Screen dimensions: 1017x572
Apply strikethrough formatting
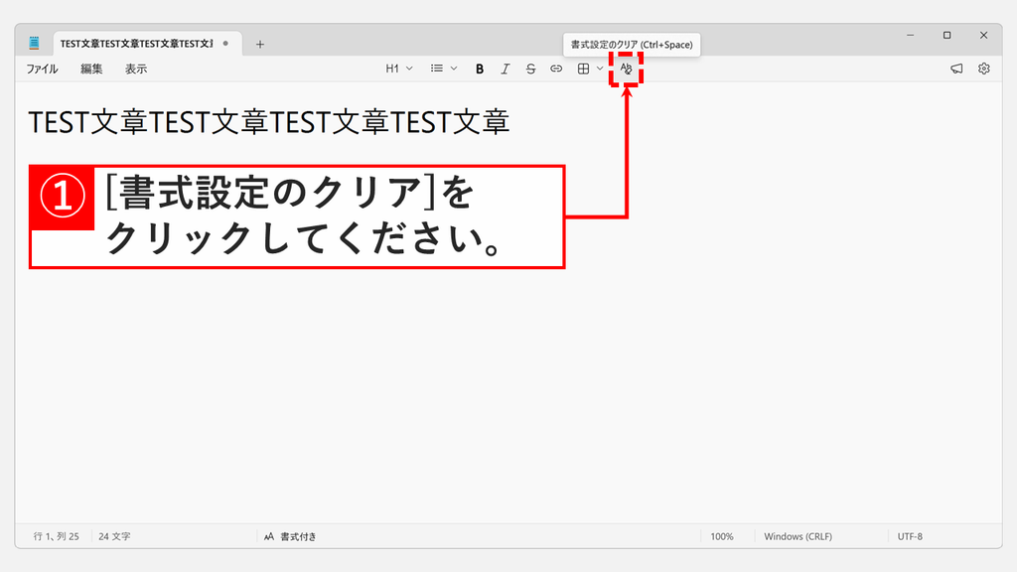[530, 69]
